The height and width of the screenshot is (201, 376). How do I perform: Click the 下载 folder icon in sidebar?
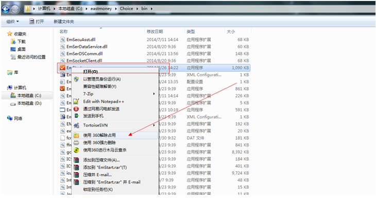[x=13, y=42]
